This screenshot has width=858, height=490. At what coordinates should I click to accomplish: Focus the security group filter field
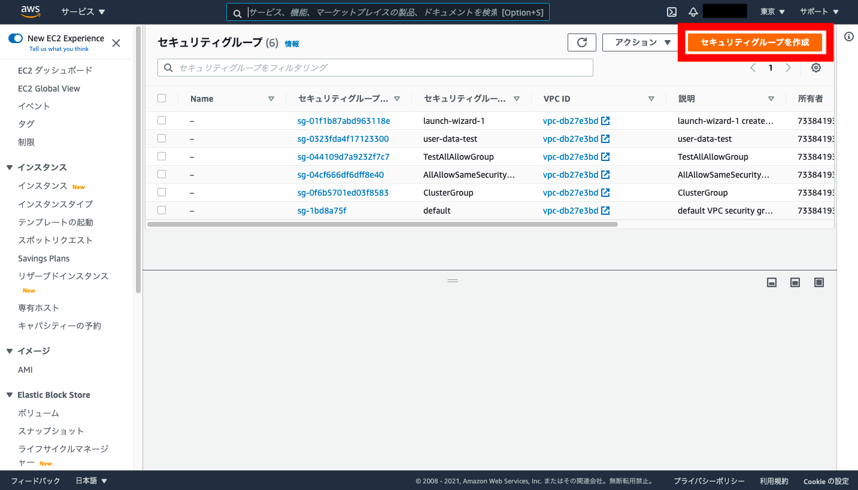[375, 68]
